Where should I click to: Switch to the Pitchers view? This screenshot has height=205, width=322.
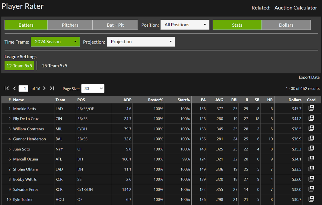tap(70, 25)
